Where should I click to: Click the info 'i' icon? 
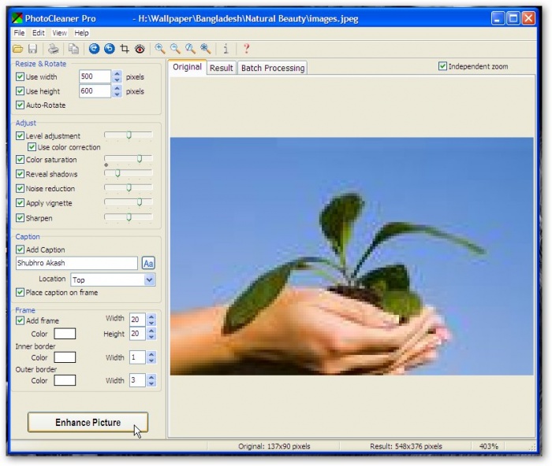(x=226, y=49)
